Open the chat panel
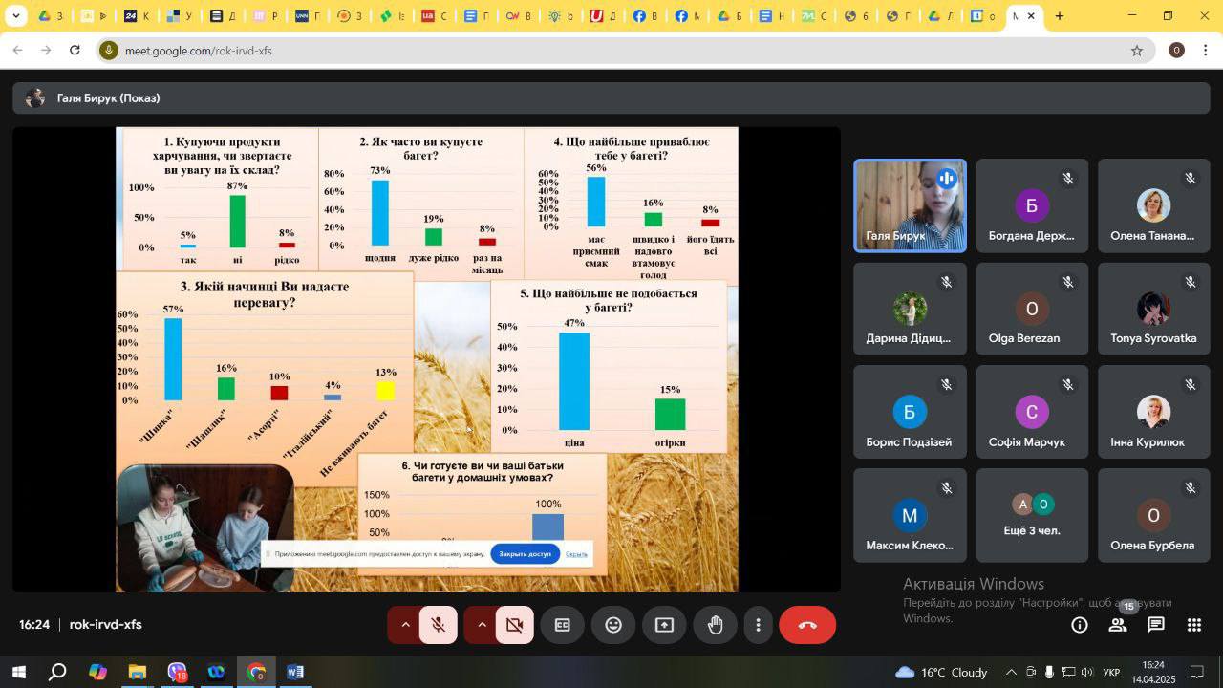Image resolution: width=1223 pixels, height=688 pixels. point(1156,625)
